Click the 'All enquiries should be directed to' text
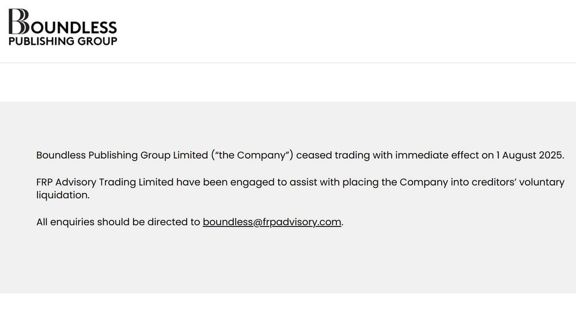This screenshot has width=576, height=331. coord(118,222)
